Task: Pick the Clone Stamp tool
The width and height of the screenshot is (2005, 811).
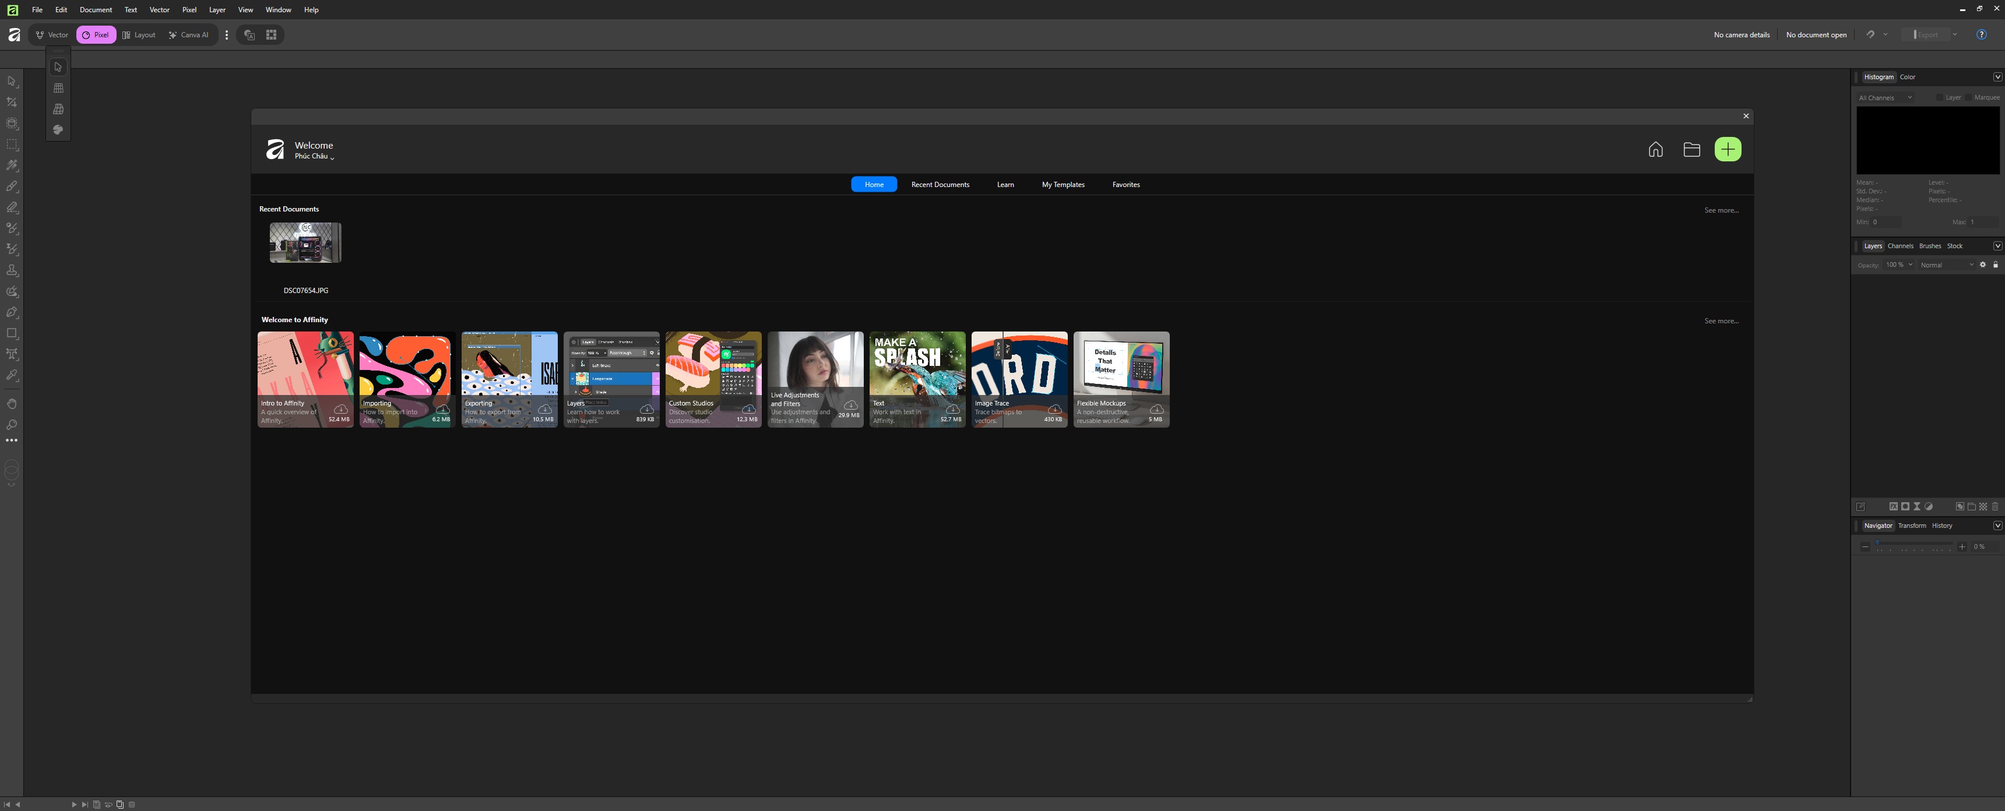Action: pyautogui.click(x=12, y=270)
